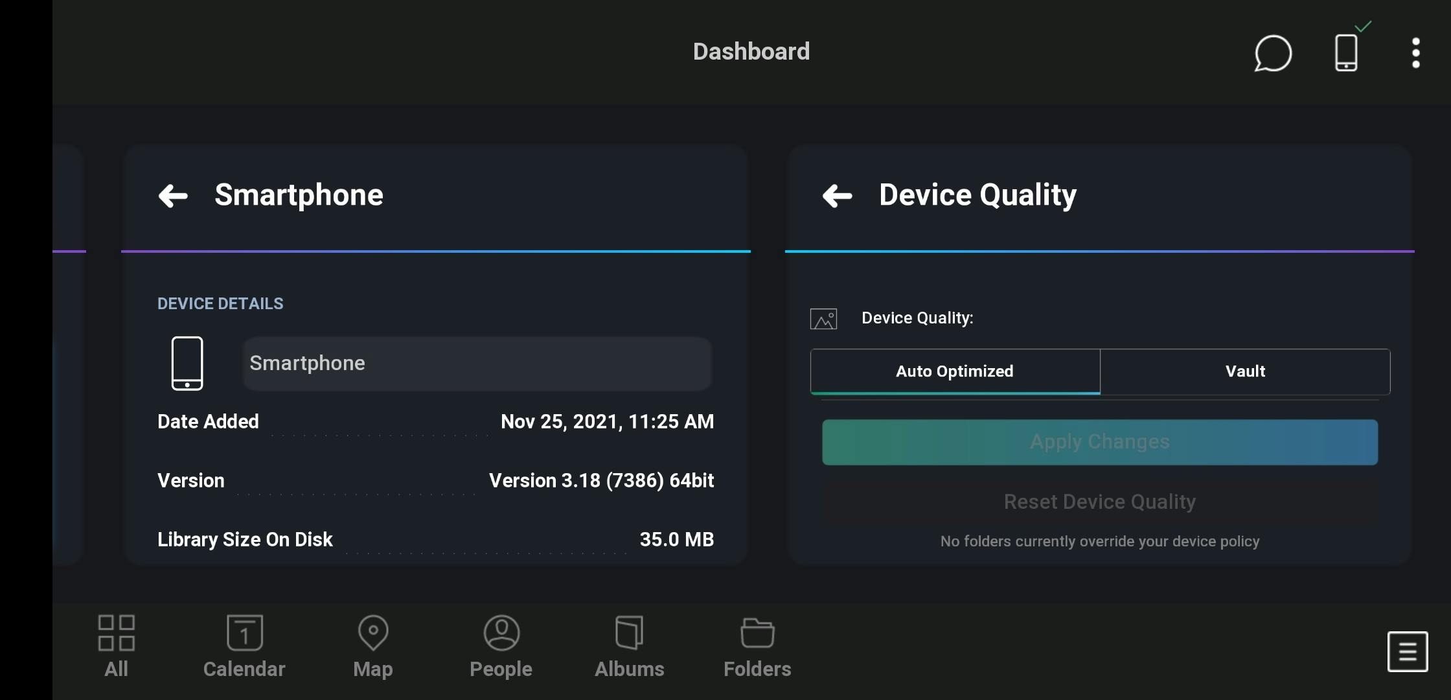This screenshot has width=1451, height=700.
Task: Show the Folders tab
Action: 757,646
